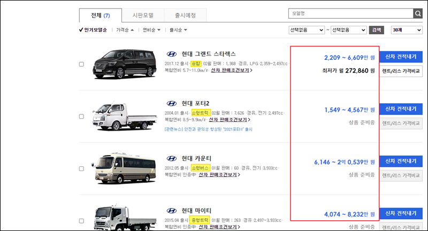428x231 pixels.
Task: Click the 현대 그랜드 스타렉스 title
Action: [209, 54]
